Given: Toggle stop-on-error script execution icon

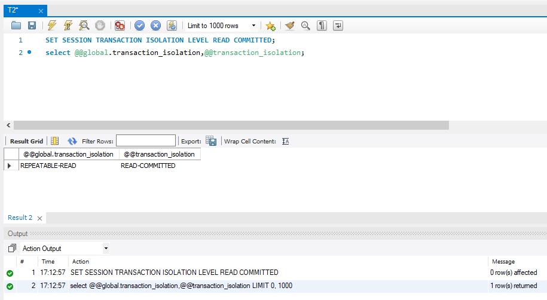Looking at the screenshot, I should (120, 26).
